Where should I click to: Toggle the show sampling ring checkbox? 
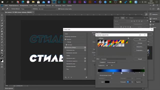click(x=59, y=9)
